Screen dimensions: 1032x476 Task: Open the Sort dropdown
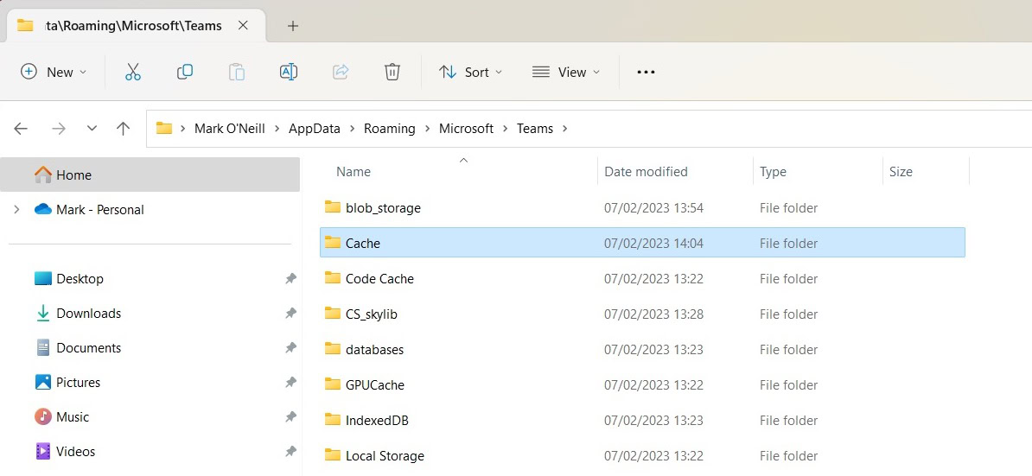470,73
